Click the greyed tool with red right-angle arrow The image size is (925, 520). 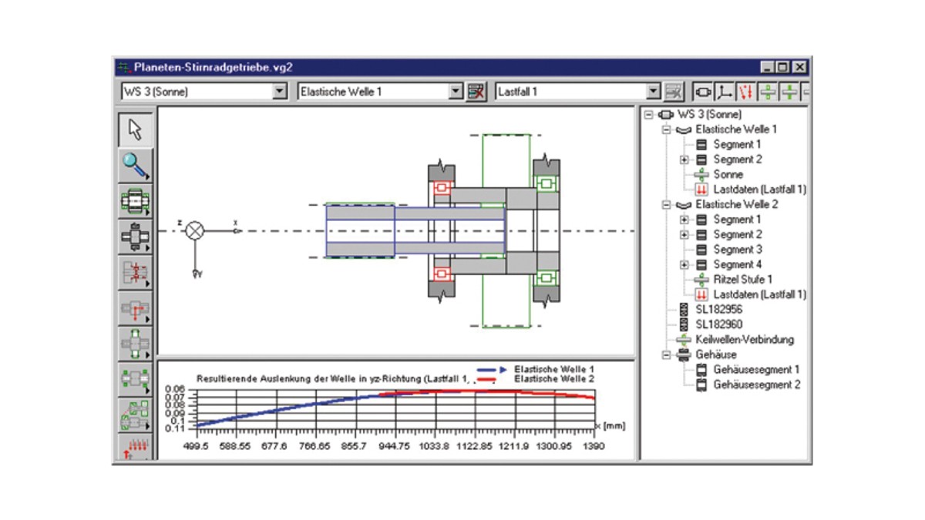click(136, 309)
